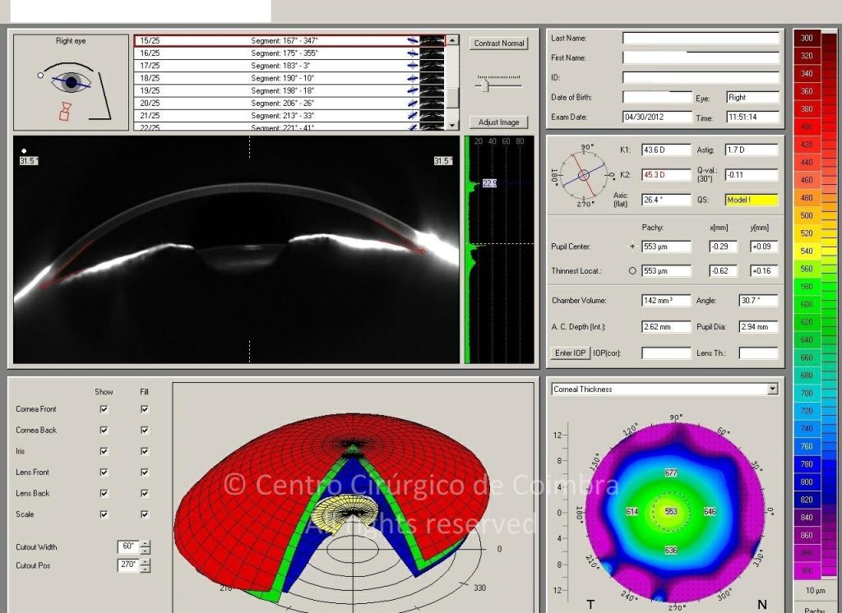Click the Cutout Width value field
The width and height of the screenshot is (842, 613).
pyautogui.click(x=128, y=546)
